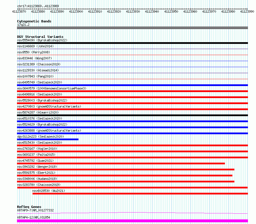Select nsv6028530 (Wu2021) label
Viewport: 256px width, 224px height.
pos(49,191)
